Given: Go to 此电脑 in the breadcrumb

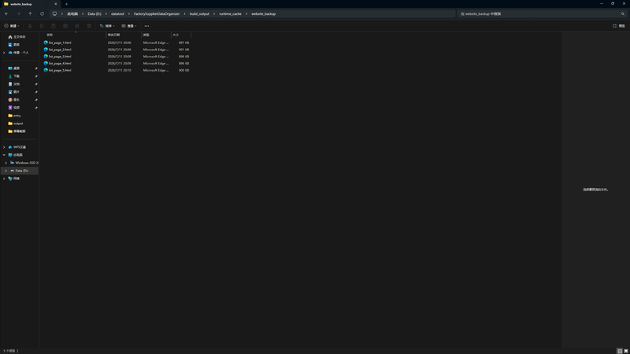Looking at the screenshot, I should pos(72,13).
